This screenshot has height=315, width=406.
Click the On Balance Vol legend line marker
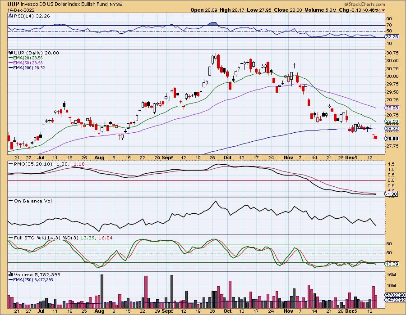(x=11, y=201)
